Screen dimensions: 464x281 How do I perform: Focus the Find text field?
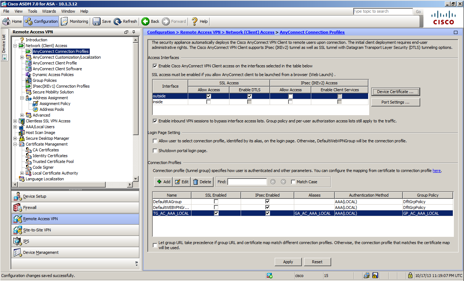[x=247, y=182]
